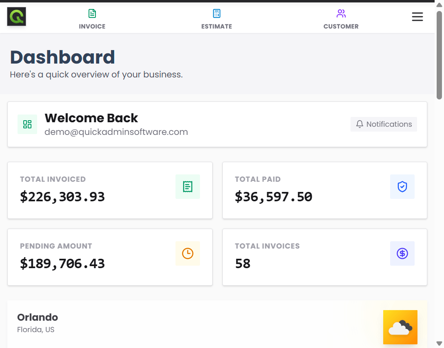Click the Florida, US location text
The height and width of the screenshot is (348, 444).
pos(36,330)
